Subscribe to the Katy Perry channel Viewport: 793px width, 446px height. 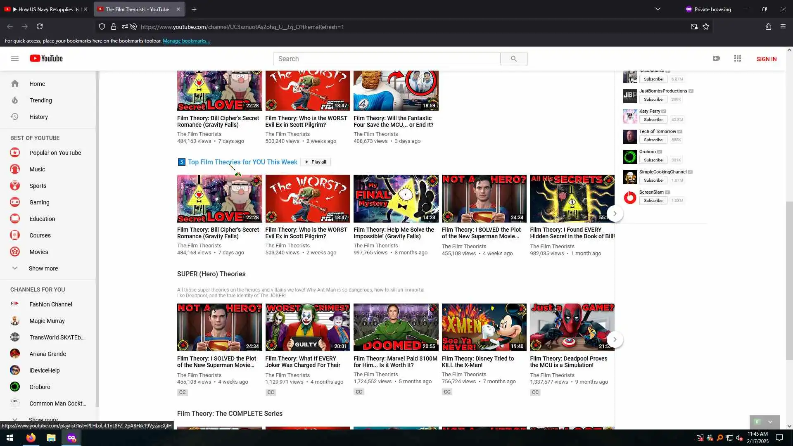653,119
